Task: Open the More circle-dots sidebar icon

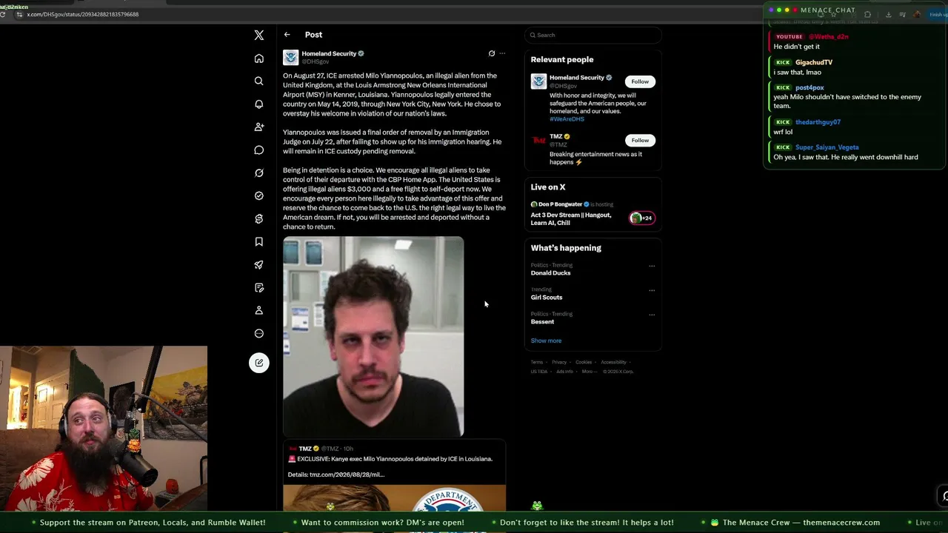Action: [x=259, y=334]
